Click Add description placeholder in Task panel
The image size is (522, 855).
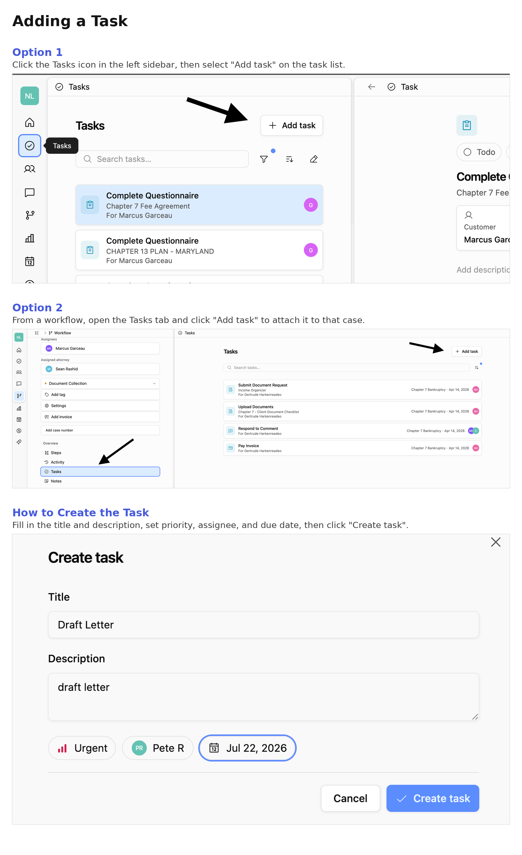point(483,270)
